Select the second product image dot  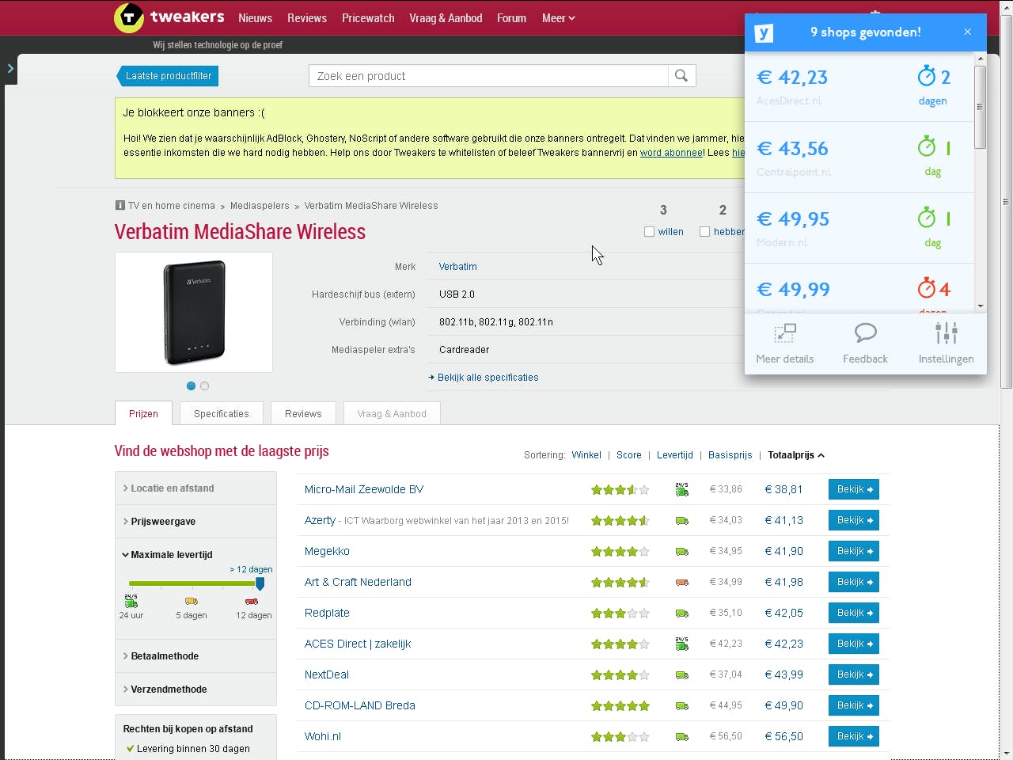tap(204, 386)
